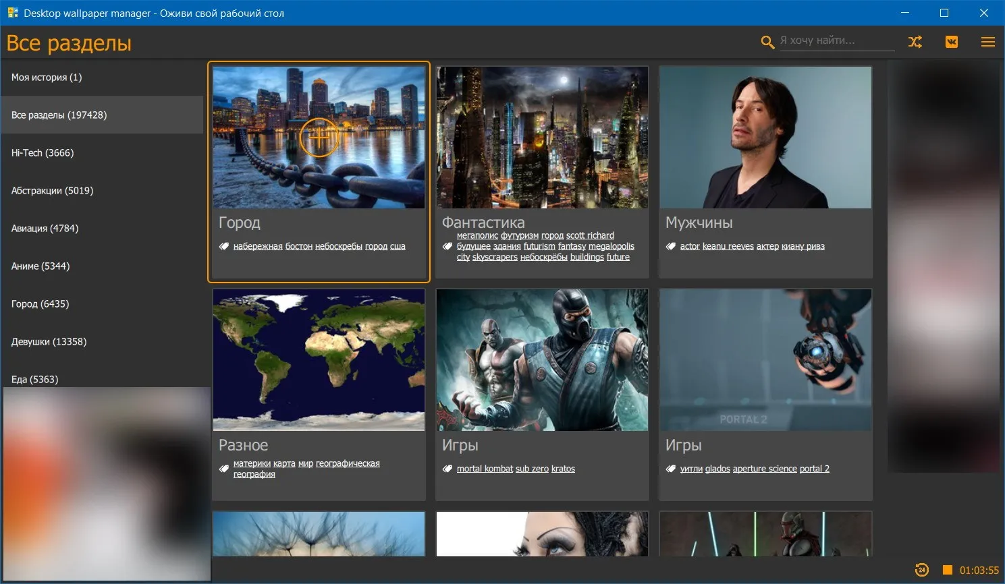This screenshot has height=584, width=1005.
Task: Open the woman face wallpaper thumbnail
Action: pos(542,533)
